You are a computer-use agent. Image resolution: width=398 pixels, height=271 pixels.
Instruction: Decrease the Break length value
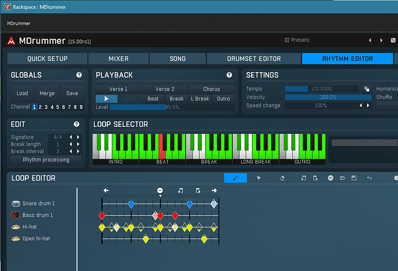point(71,144)
